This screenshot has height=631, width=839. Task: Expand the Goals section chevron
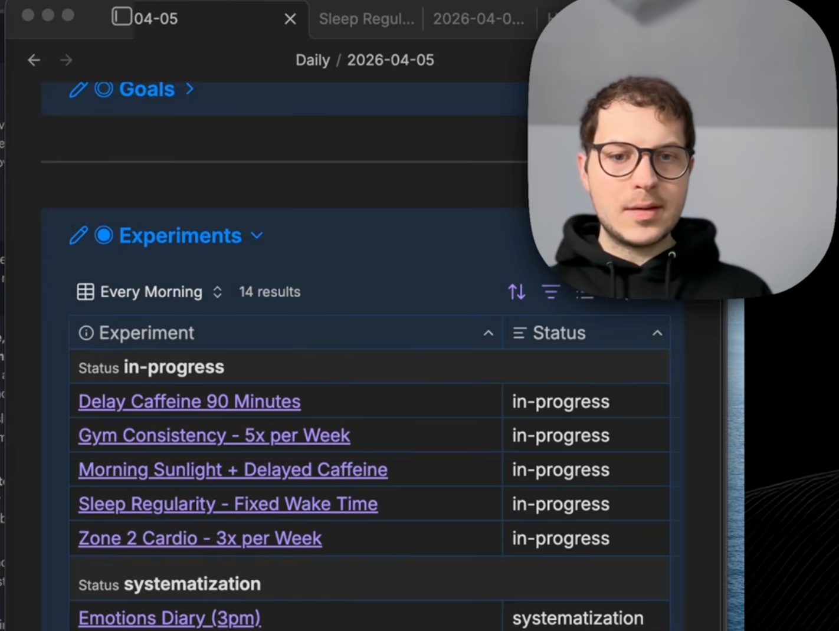189,90
